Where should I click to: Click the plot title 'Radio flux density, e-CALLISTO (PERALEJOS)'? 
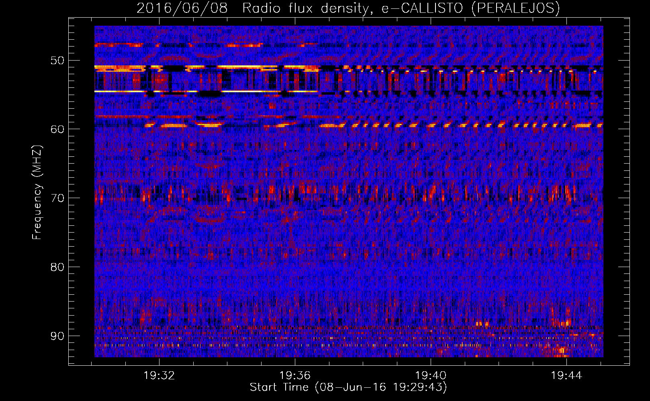point(401,8)
